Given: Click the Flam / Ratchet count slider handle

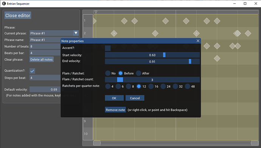Looking at the screenshot, I should (120, 79).
